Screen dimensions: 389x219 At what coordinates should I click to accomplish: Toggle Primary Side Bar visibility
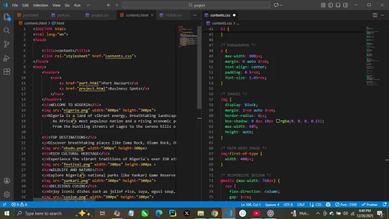point(331,5)
